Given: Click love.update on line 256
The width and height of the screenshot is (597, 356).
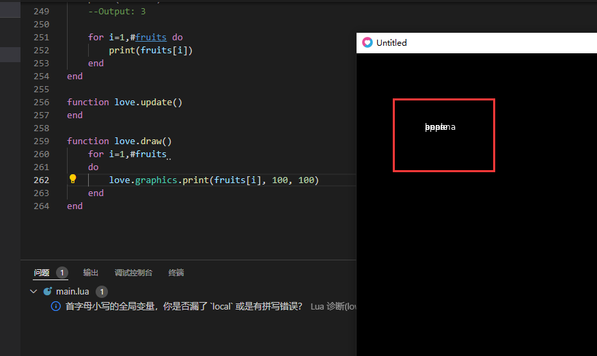Looking at the screenshot, I should (148, 102).
